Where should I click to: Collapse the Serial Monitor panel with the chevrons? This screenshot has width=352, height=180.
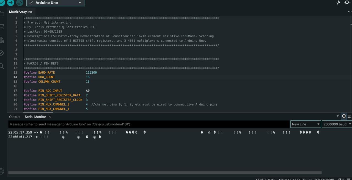(x=338, y=116)
